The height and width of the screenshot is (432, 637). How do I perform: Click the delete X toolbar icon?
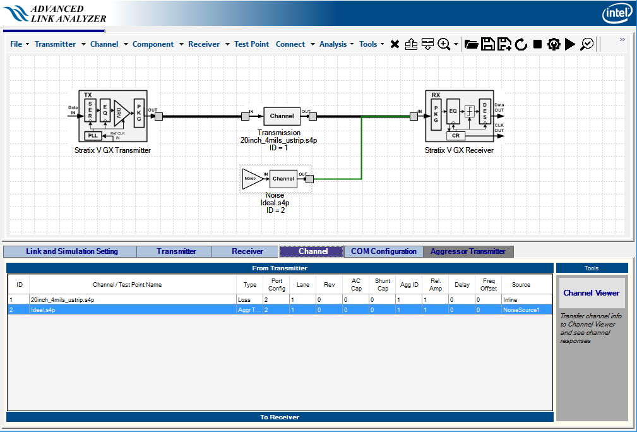tap(395, 44)
